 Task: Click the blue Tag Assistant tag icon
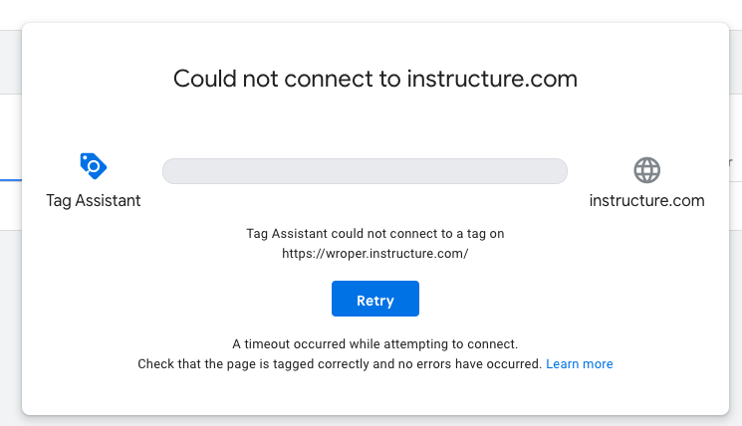(x=93, y=165)
